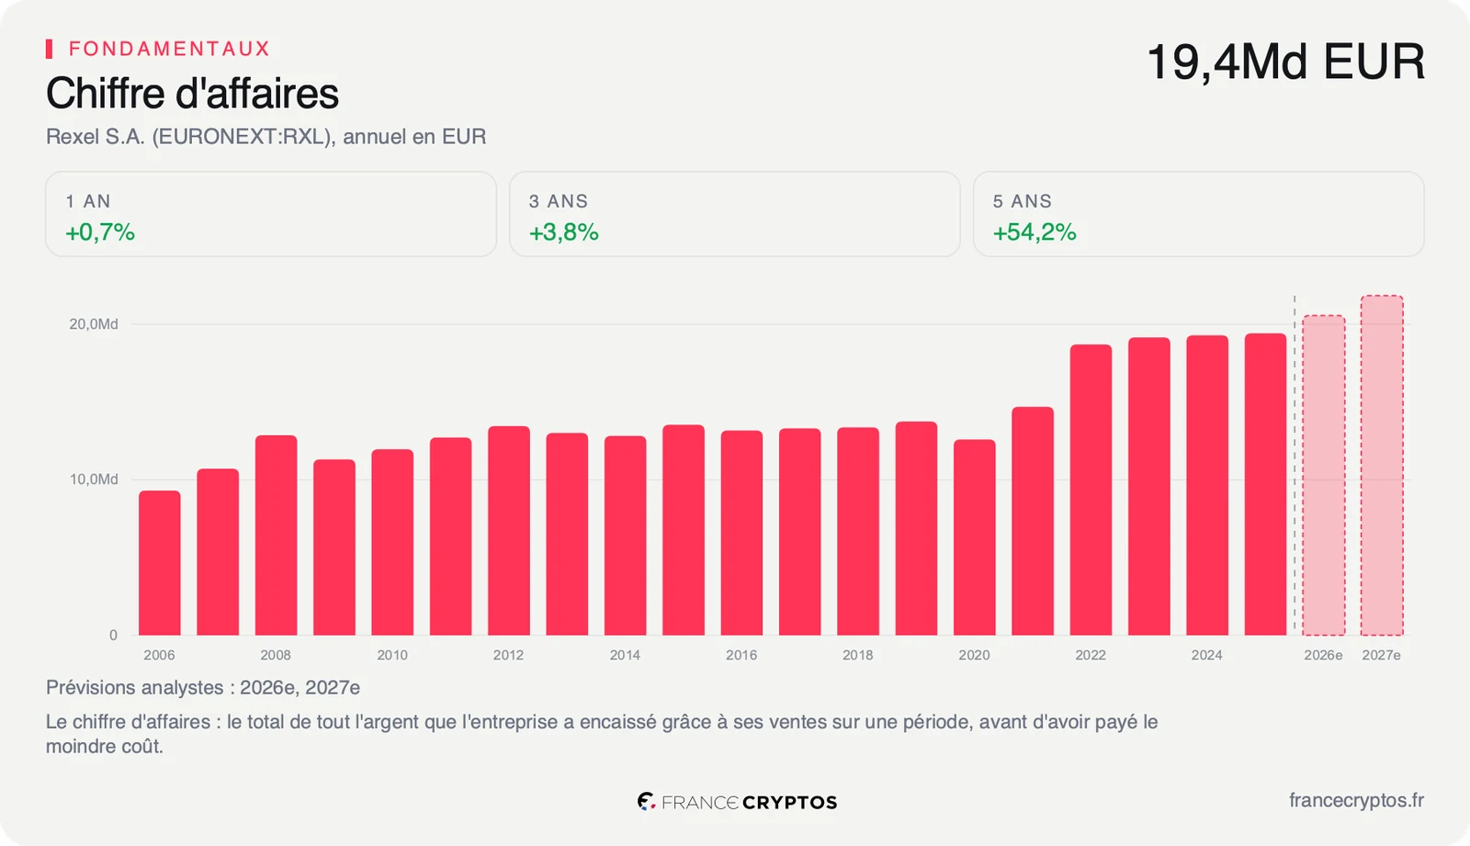Click the FRANCE CRYPTOS brand text
This screenshot has height=846, width=1470.
pos(749,802)
